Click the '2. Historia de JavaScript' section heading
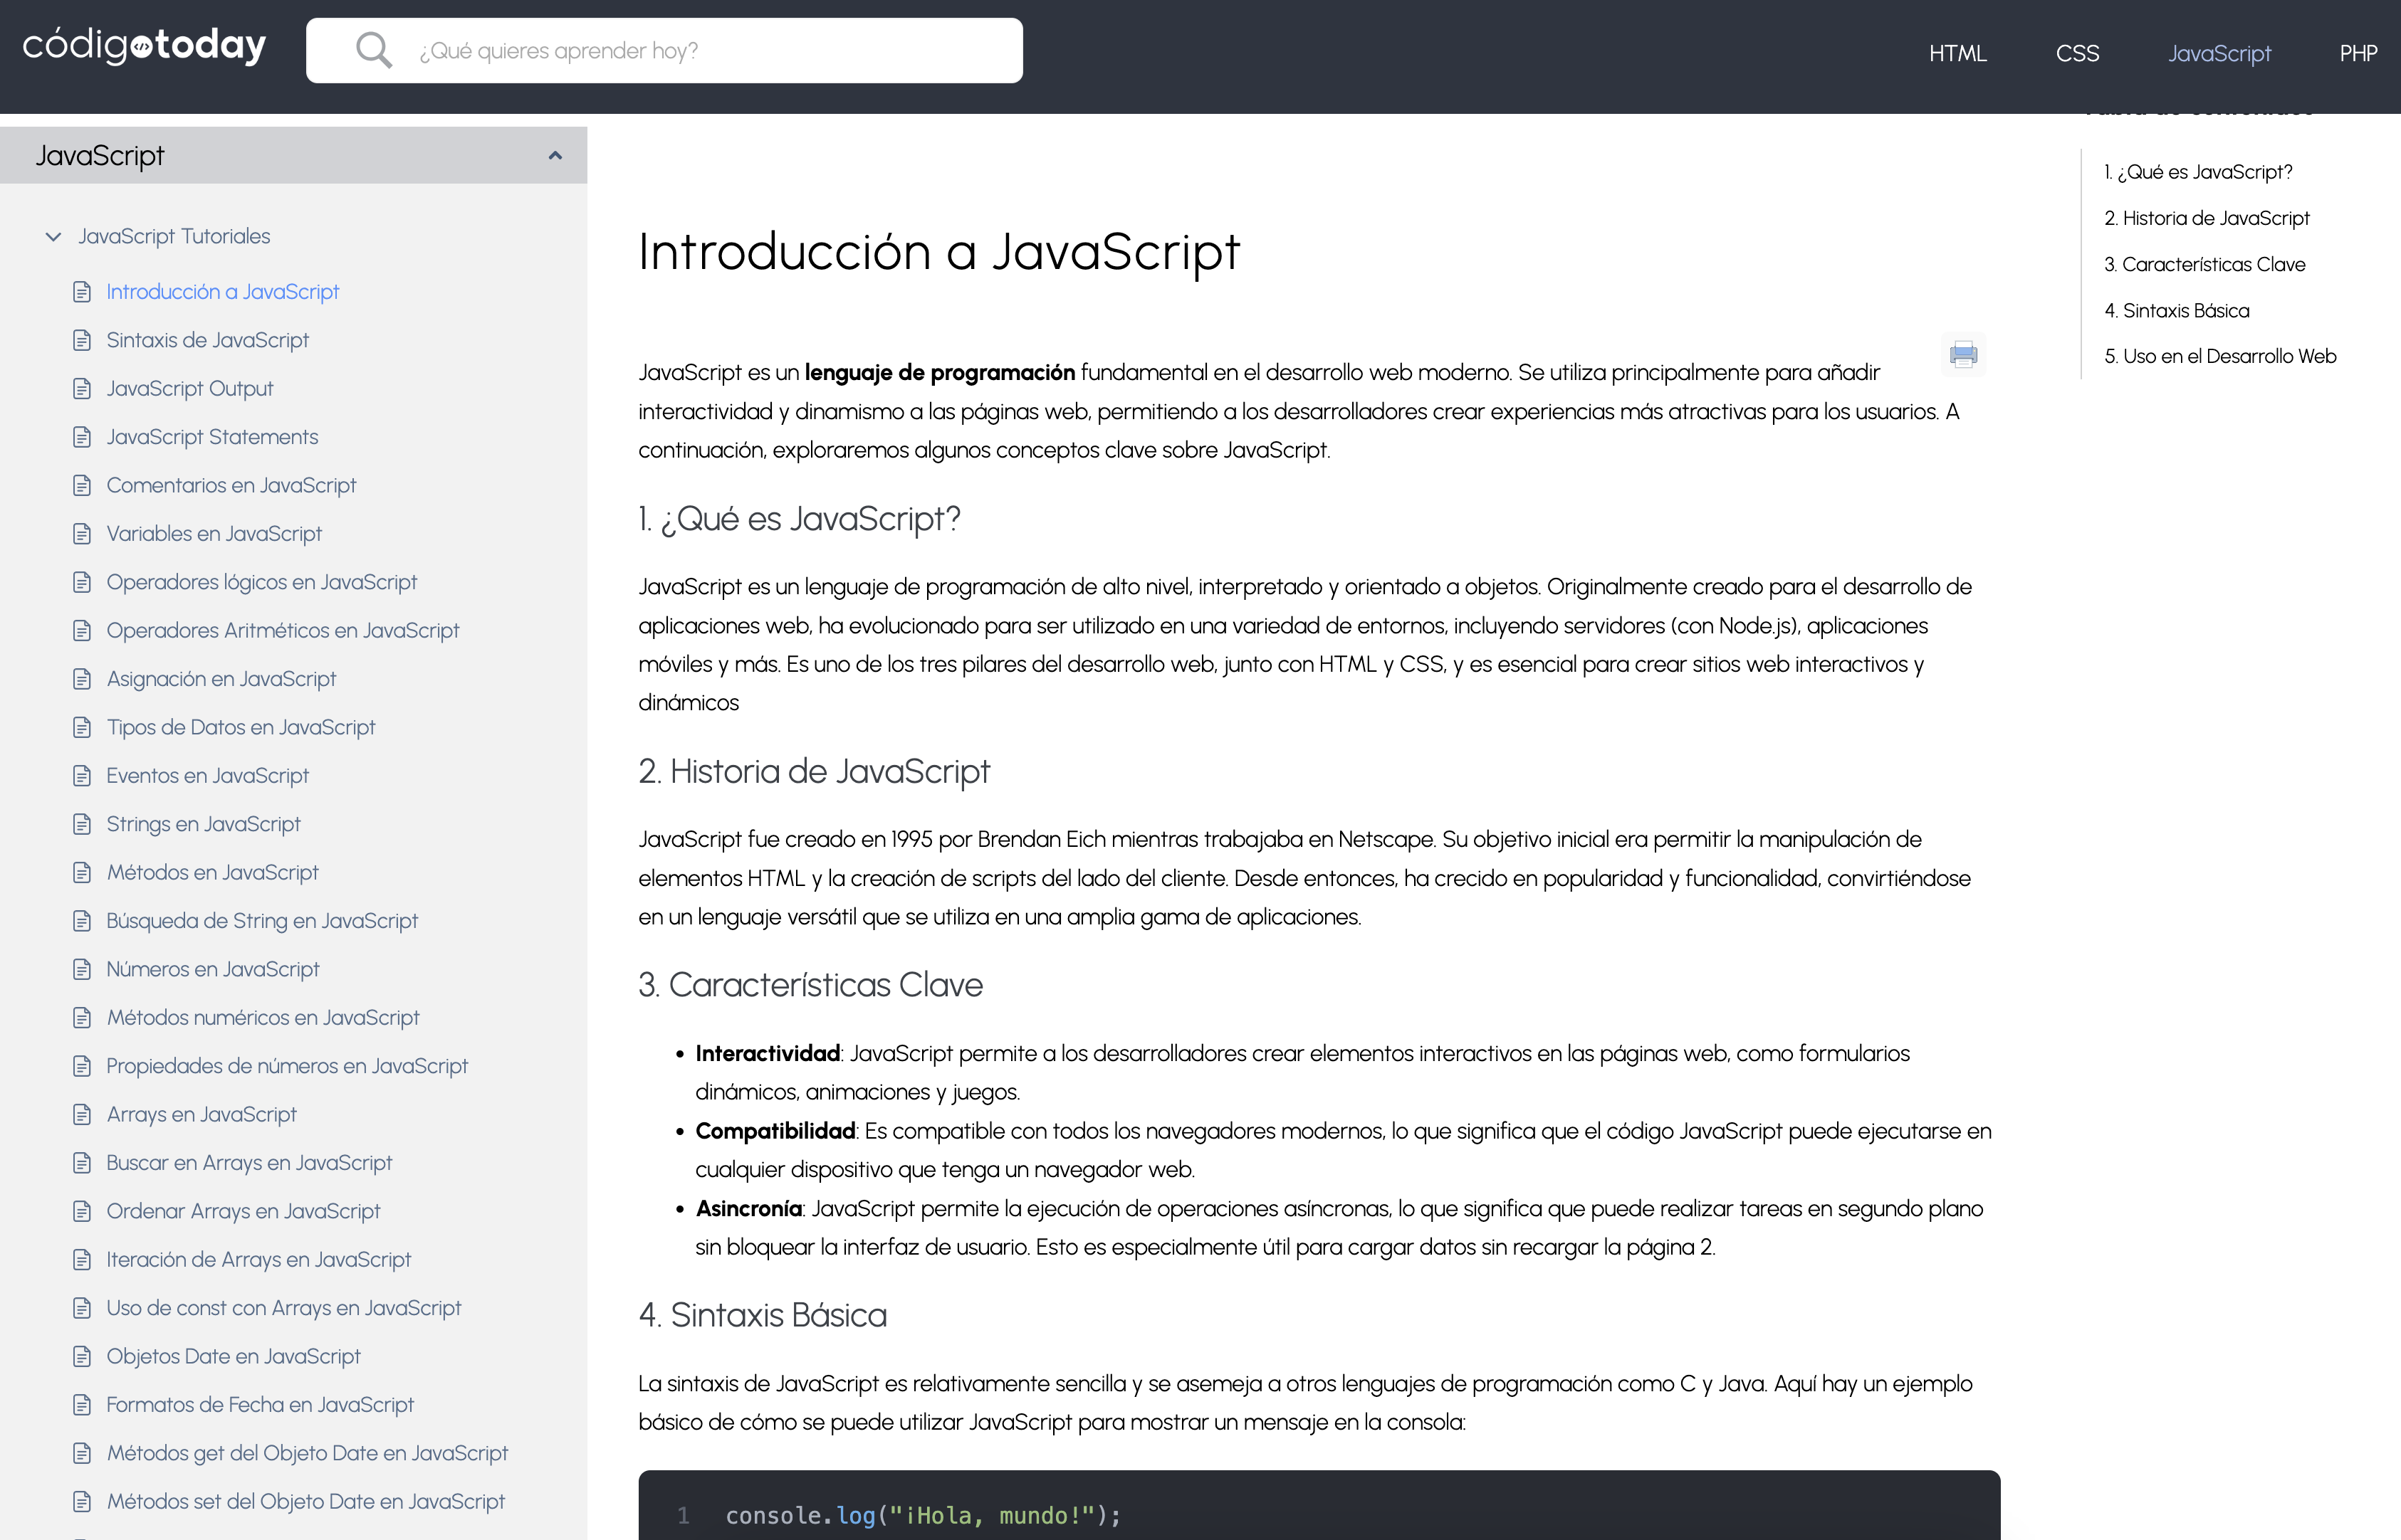 [x=813, y=772]
